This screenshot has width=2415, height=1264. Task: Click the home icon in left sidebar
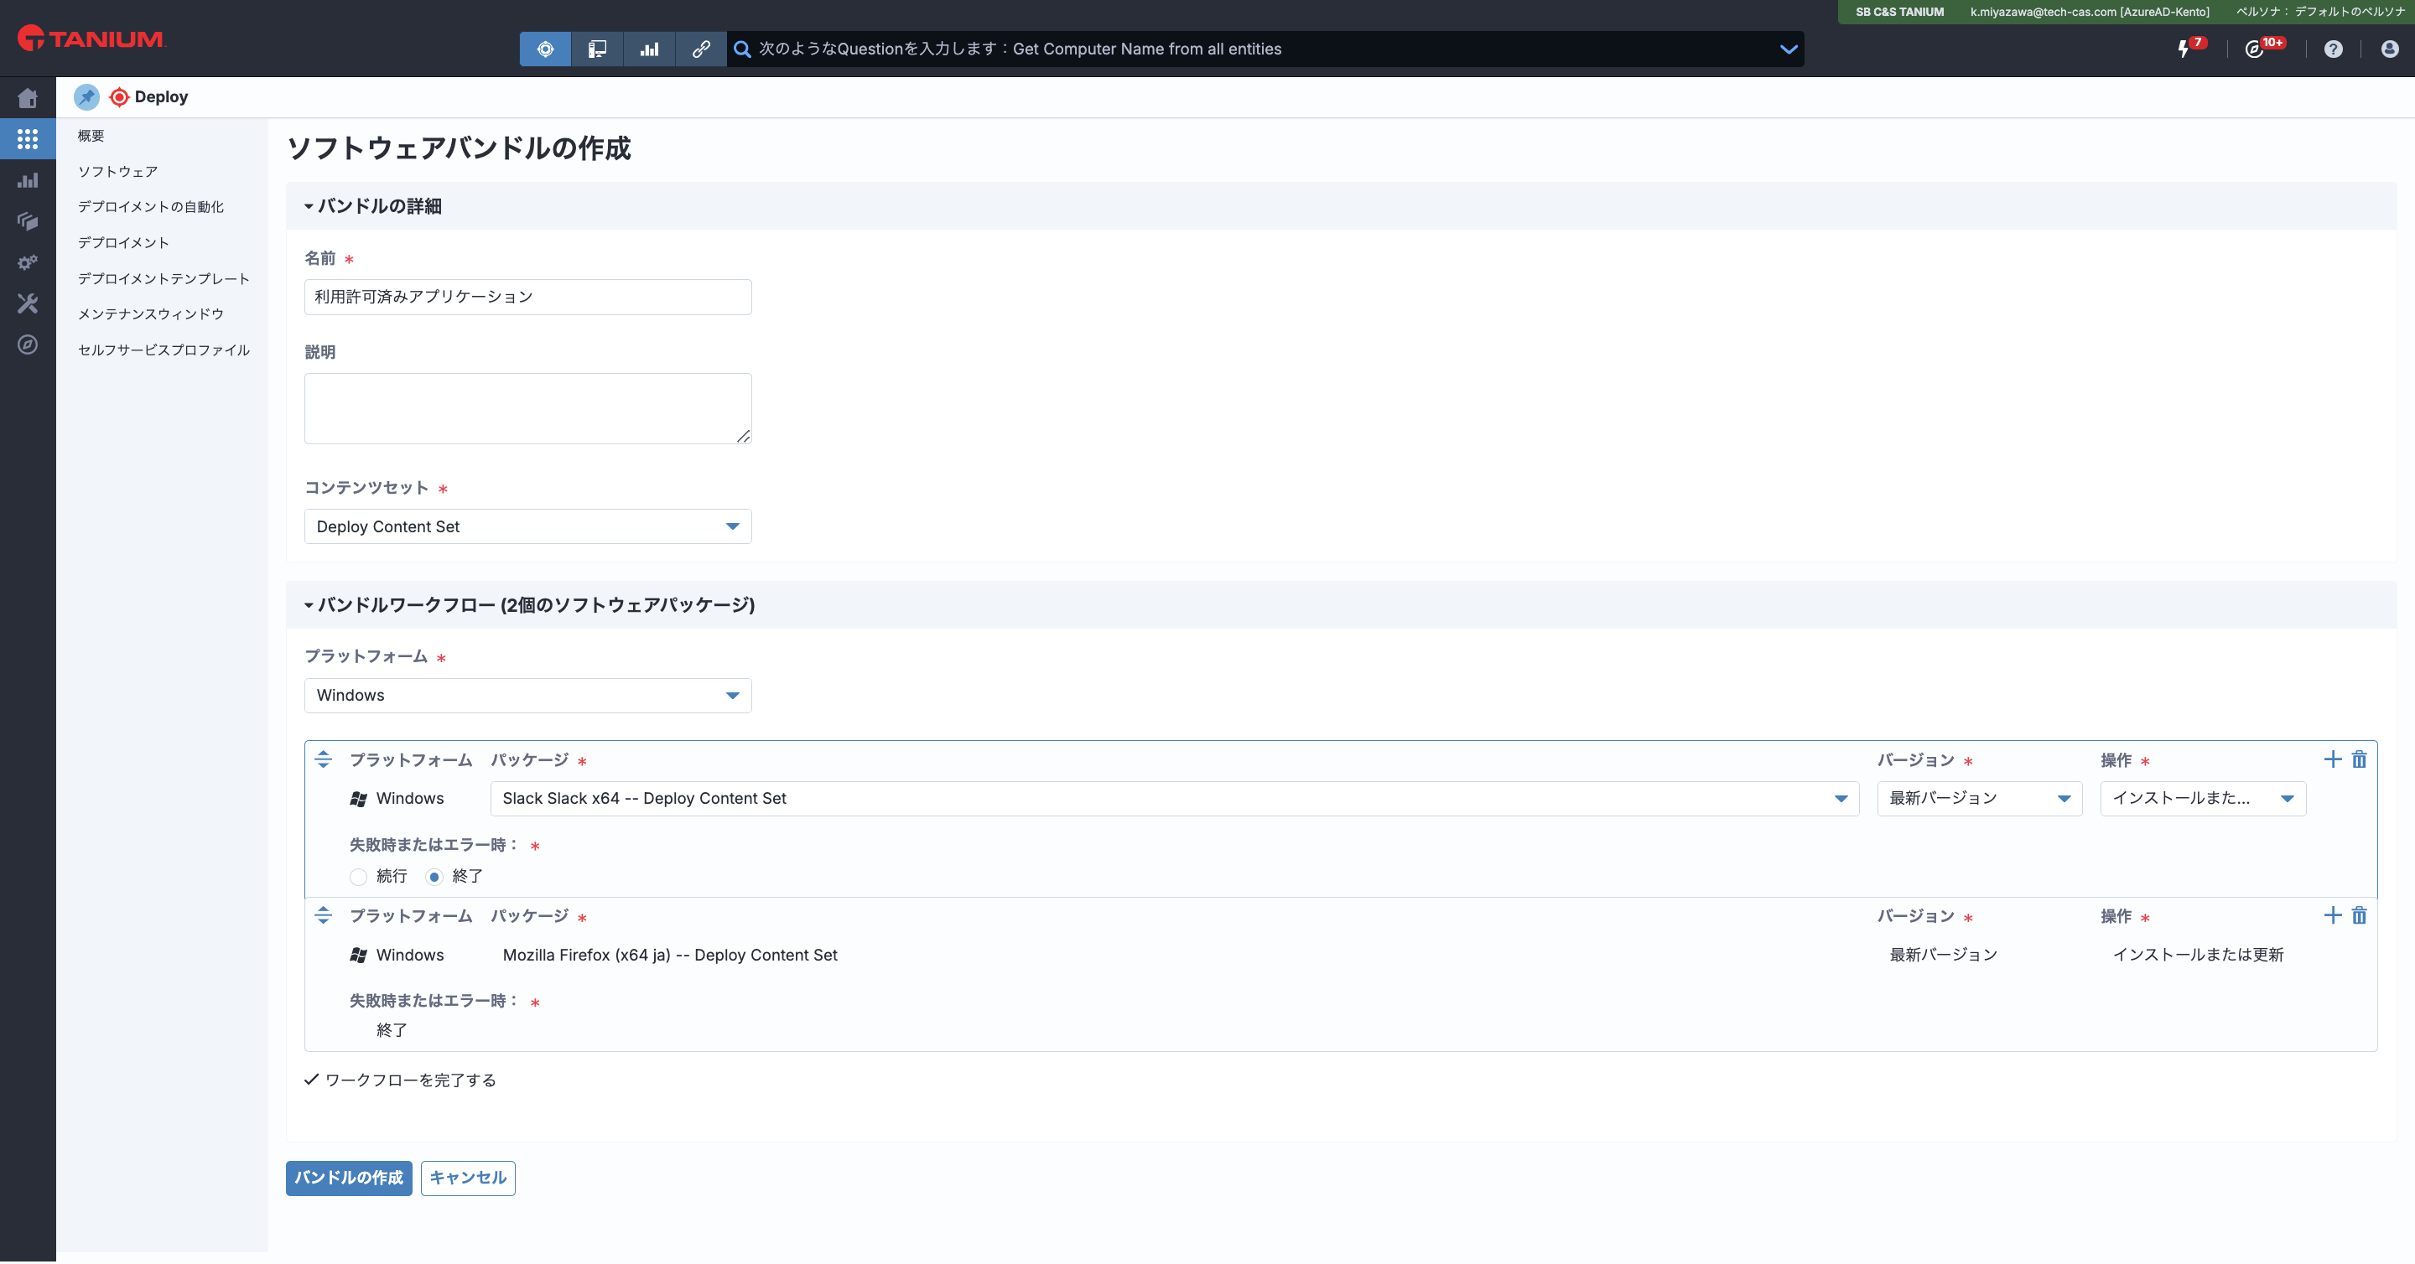27,97
